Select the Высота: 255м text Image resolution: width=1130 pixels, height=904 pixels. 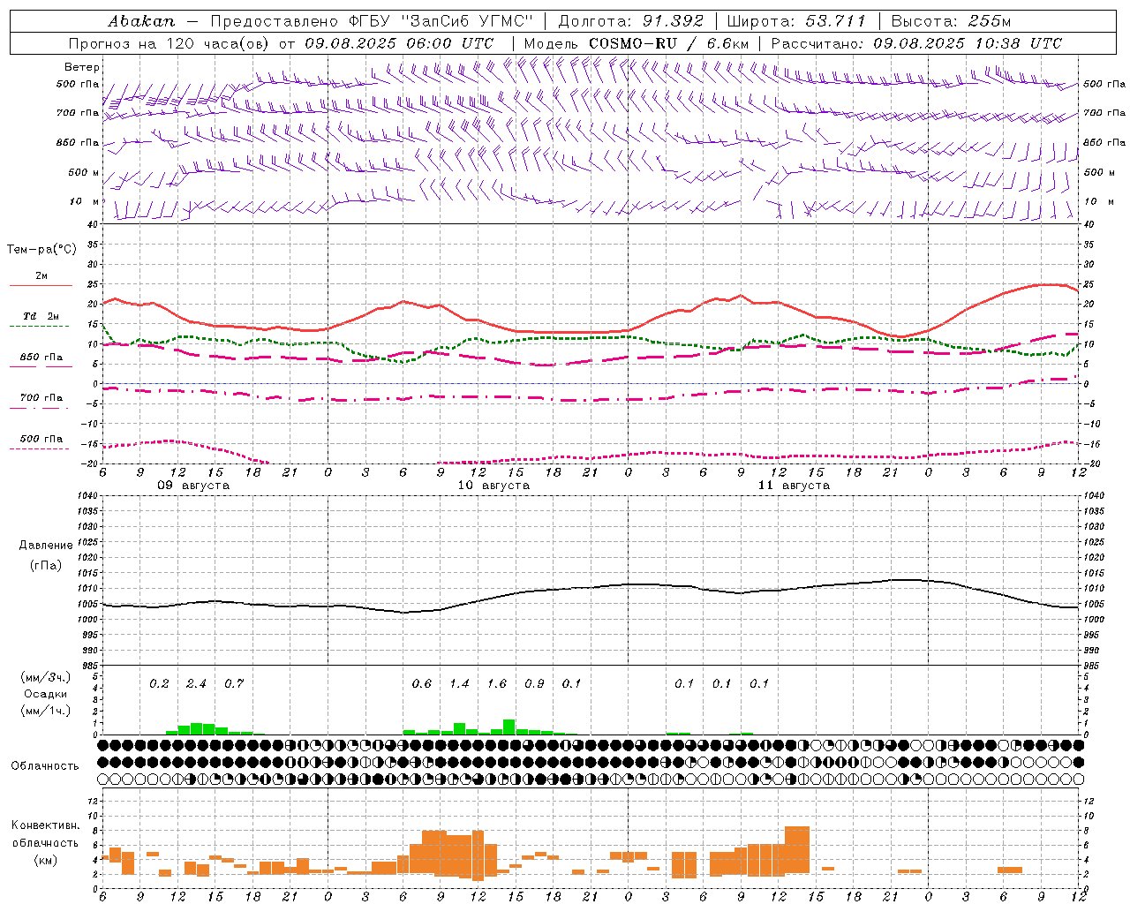[951, 20]
